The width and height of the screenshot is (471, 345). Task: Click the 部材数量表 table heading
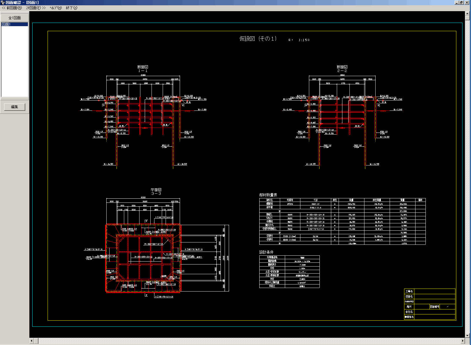pyautogui.click(x=268, y=195)
